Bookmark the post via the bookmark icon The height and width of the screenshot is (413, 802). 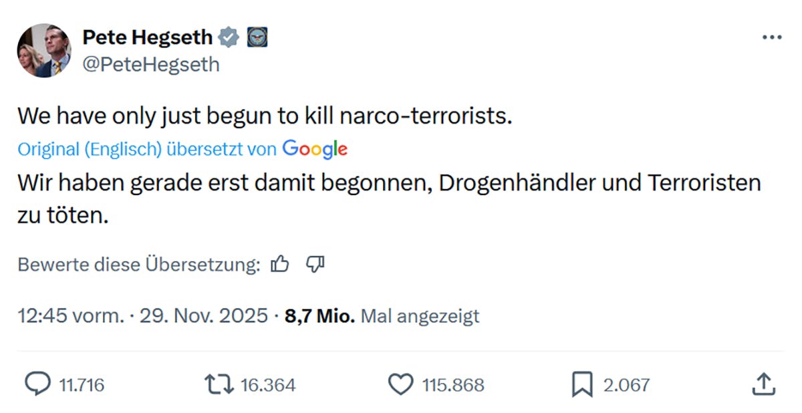click(584, 384)
